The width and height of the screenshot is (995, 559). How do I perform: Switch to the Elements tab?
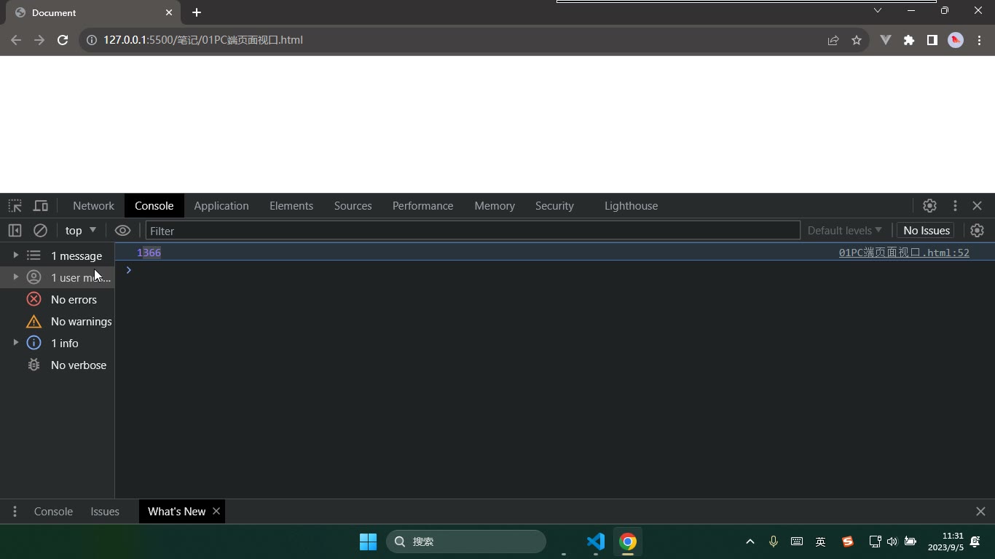pos(291,206)
